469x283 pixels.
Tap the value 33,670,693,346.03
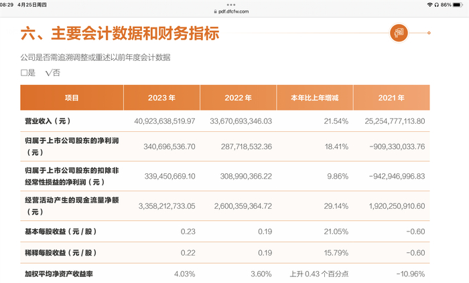pyautogui.click(x=241, y=121)
